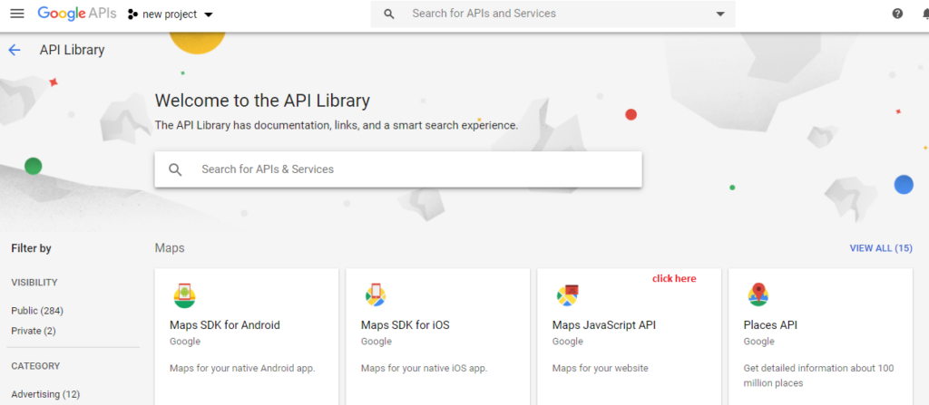This screenshot has height=405, width=929.
Task: Click Google publisher under Maps JavaScript API
Action: pos(568,342)
